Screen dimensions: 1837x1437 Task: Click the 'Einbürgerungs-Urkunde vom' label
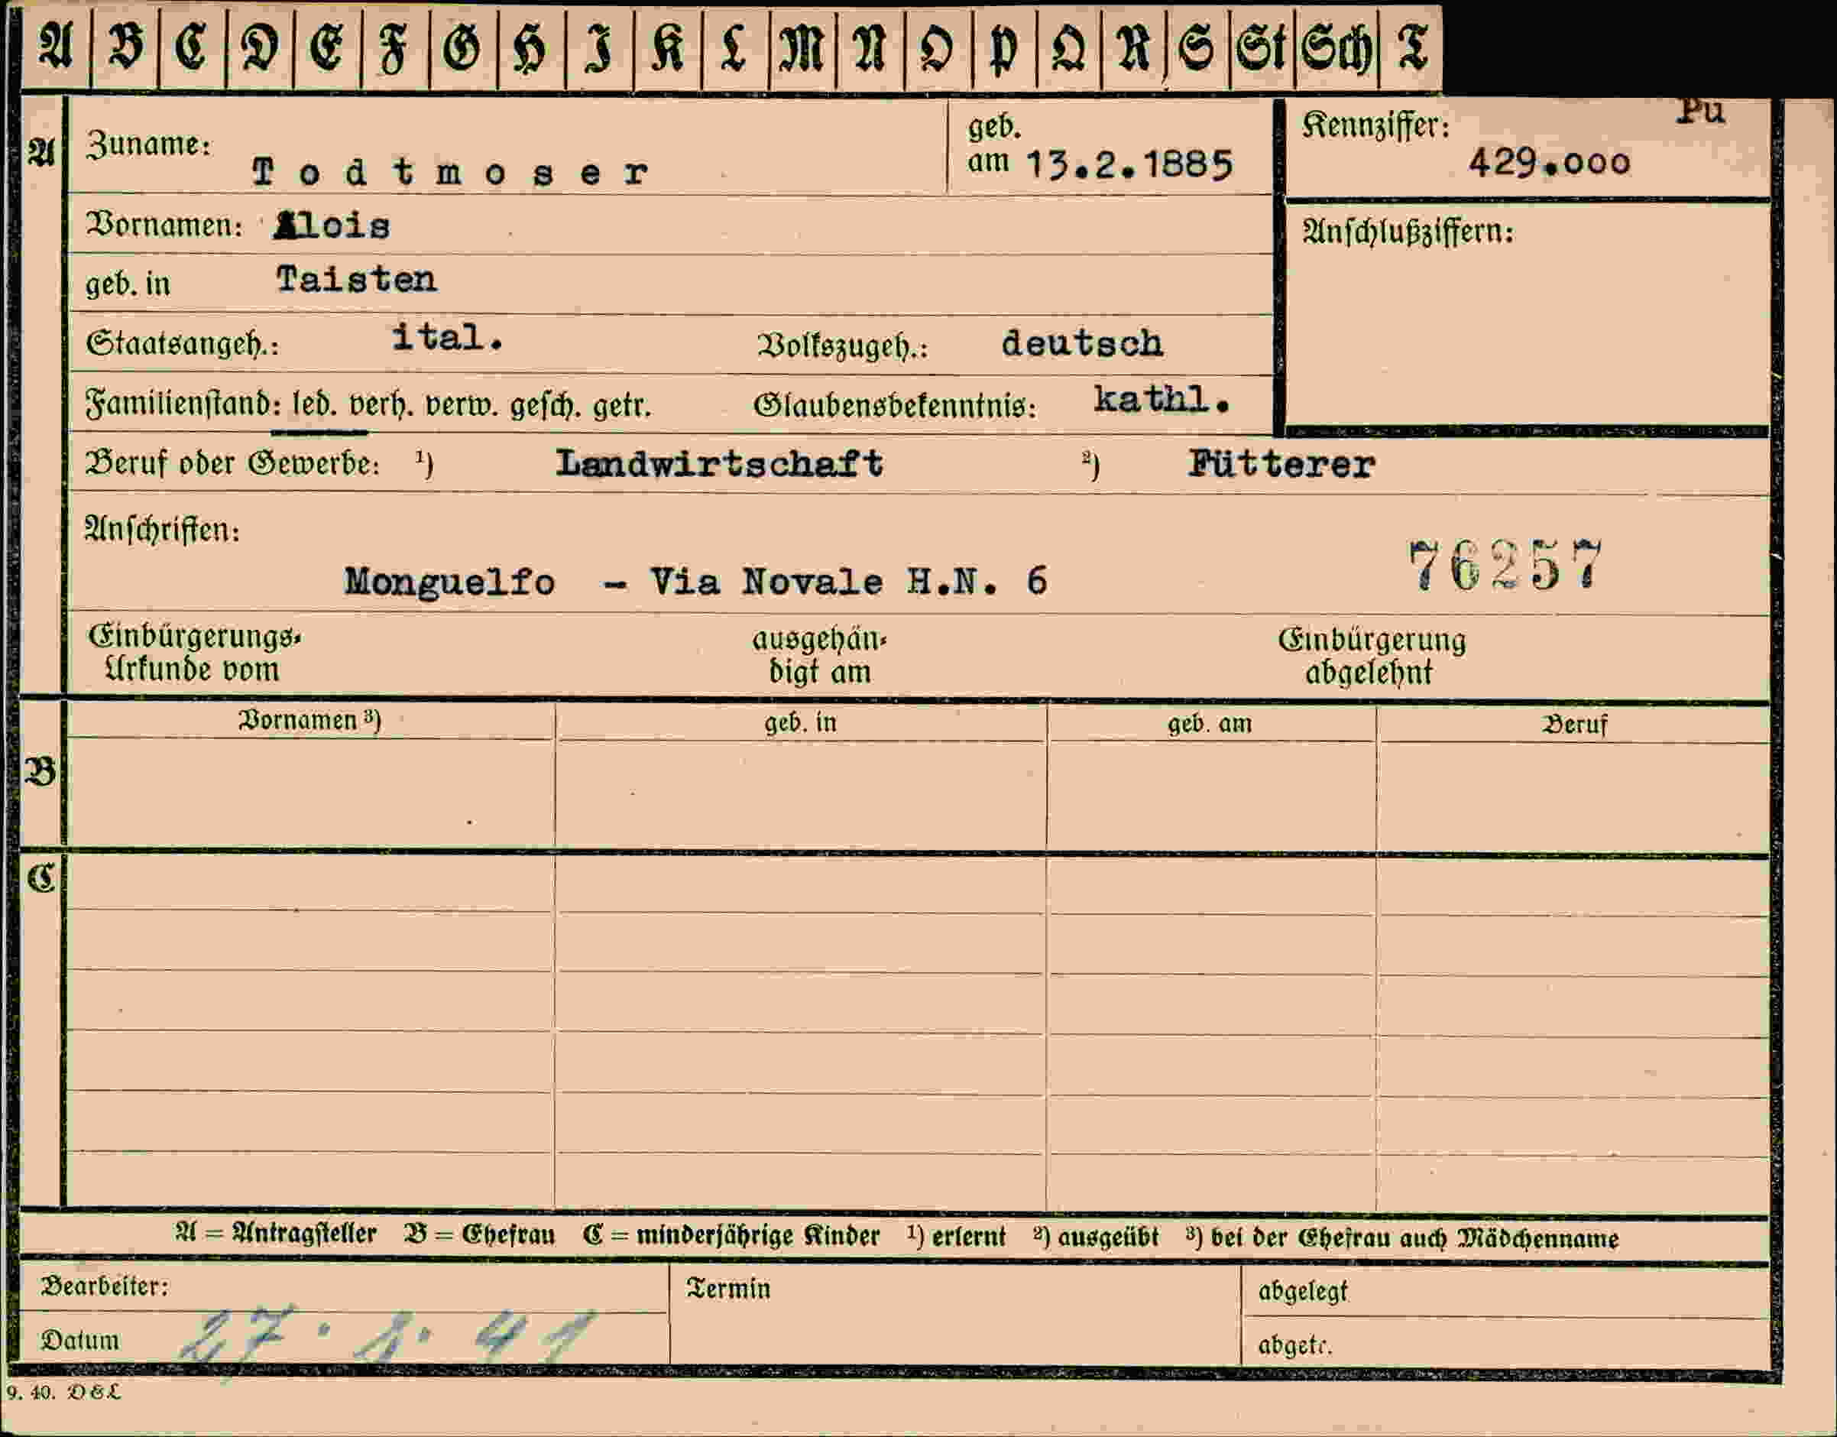(194, 653)
